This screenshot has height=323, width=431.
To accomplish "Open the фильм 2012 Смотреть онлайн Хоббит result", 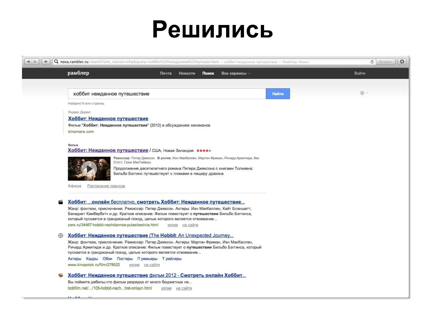I will [x=157, y=275].
